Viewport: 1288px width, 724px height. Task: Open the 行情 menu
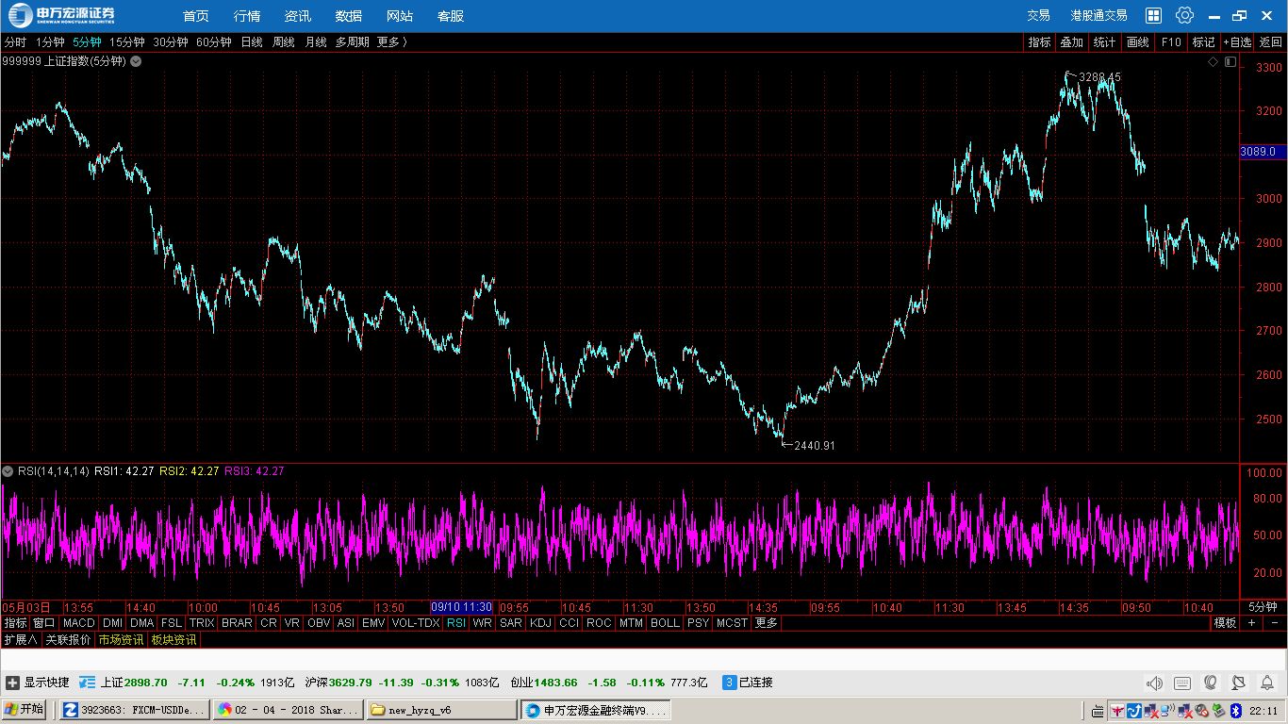click(x=247, y=16)
